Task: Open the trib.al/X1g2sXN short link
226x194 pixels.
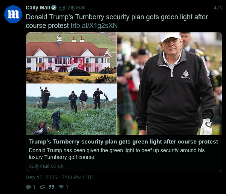Action: coord(94,26)
